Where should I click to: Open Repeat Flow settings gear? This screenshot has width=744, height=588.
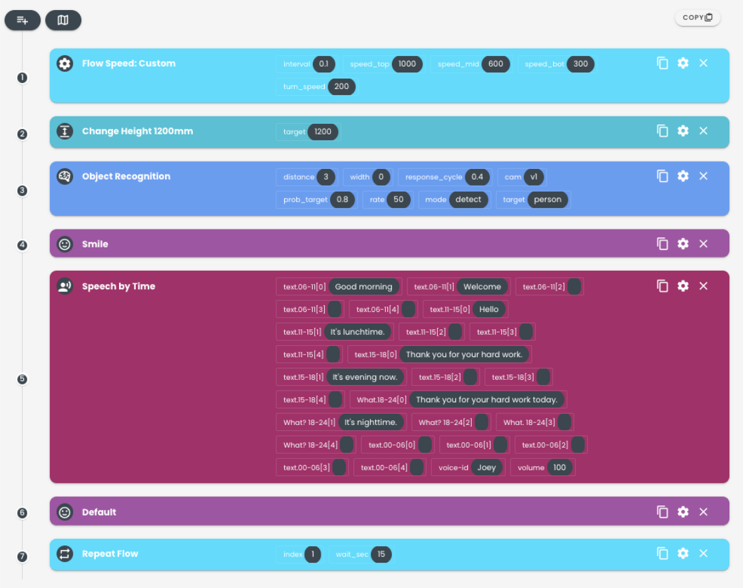tap(683, 553)
